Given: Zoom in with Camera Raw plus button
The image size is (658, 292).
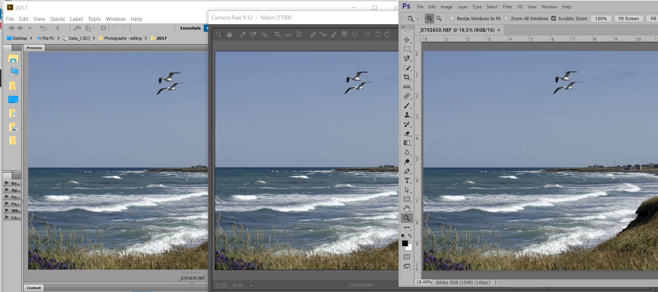Looking at the screenshot, I should coord(224,286).
